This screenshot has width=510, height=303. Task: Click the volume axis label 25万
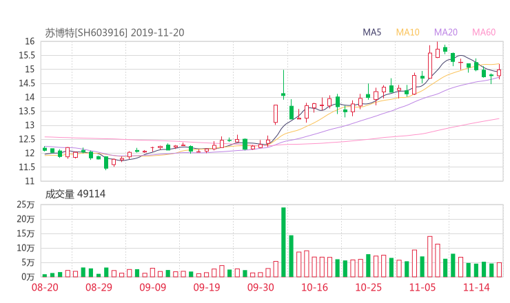click(25, 205)
